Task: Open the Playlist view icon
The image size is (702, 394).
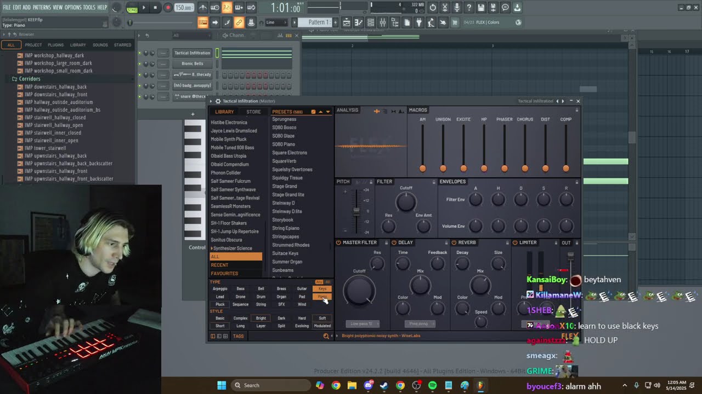Action: coord(347,22)
